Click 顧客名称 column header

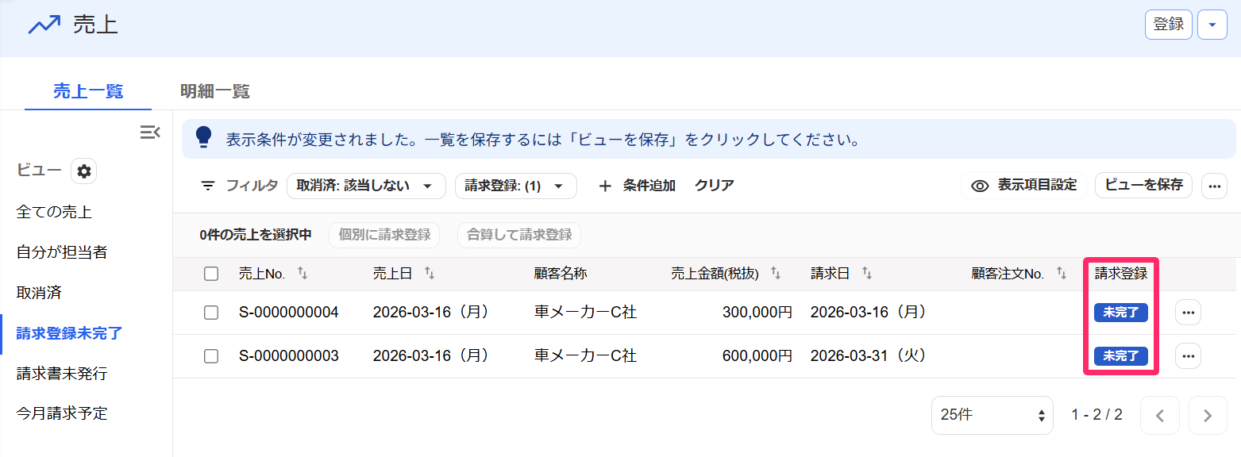click(561, 274)
